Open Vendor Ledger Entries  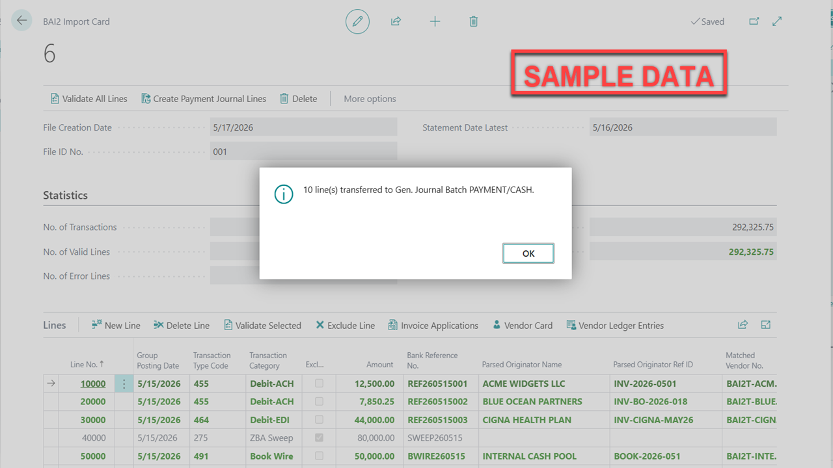[615, 325]
